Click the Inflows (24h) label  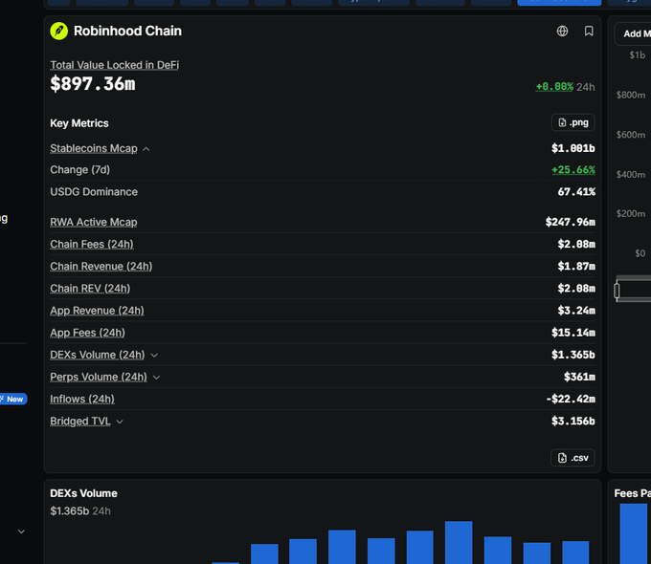82,399
